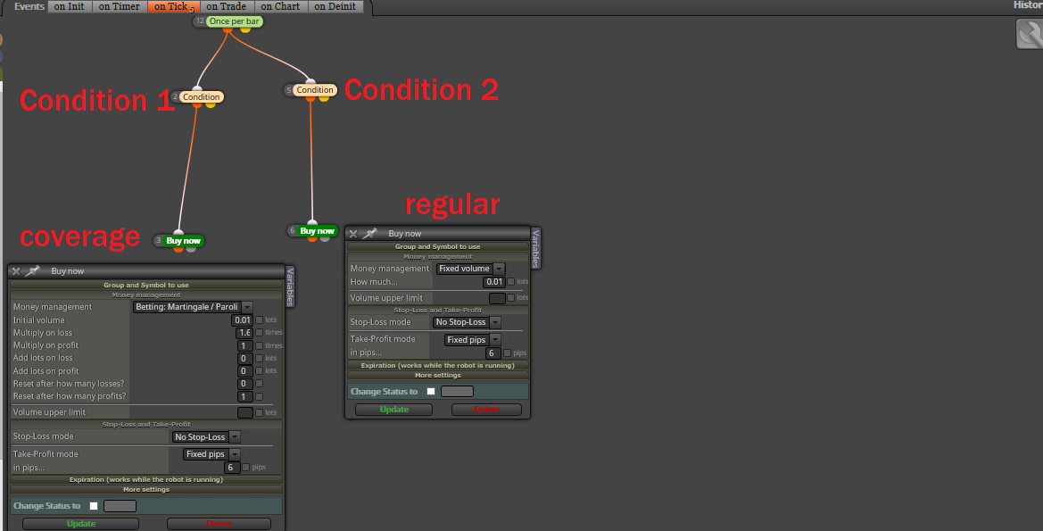Toggle checkbox next to Reset after how many losses
1043x531 pixels.
[x=260, y=383]
